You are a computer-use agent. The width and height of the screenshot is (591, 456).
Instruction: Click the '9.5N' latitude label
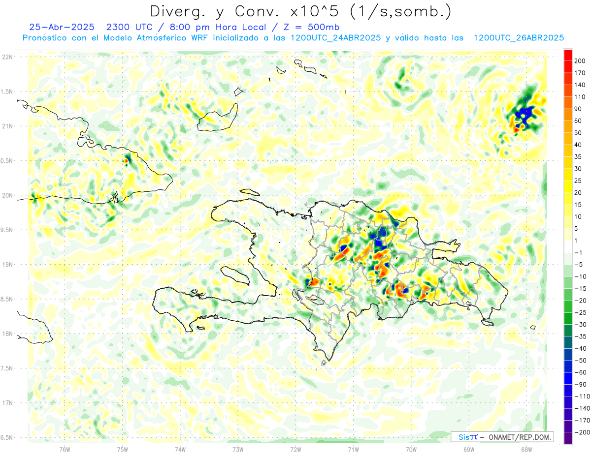pyautogui.click(x=7, y=230)
